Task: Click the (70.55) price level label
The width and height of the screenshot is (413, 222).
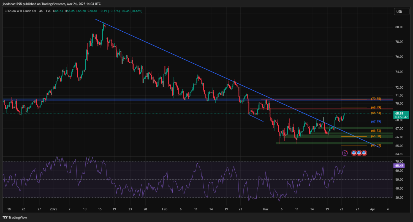Action: point(376,99)
